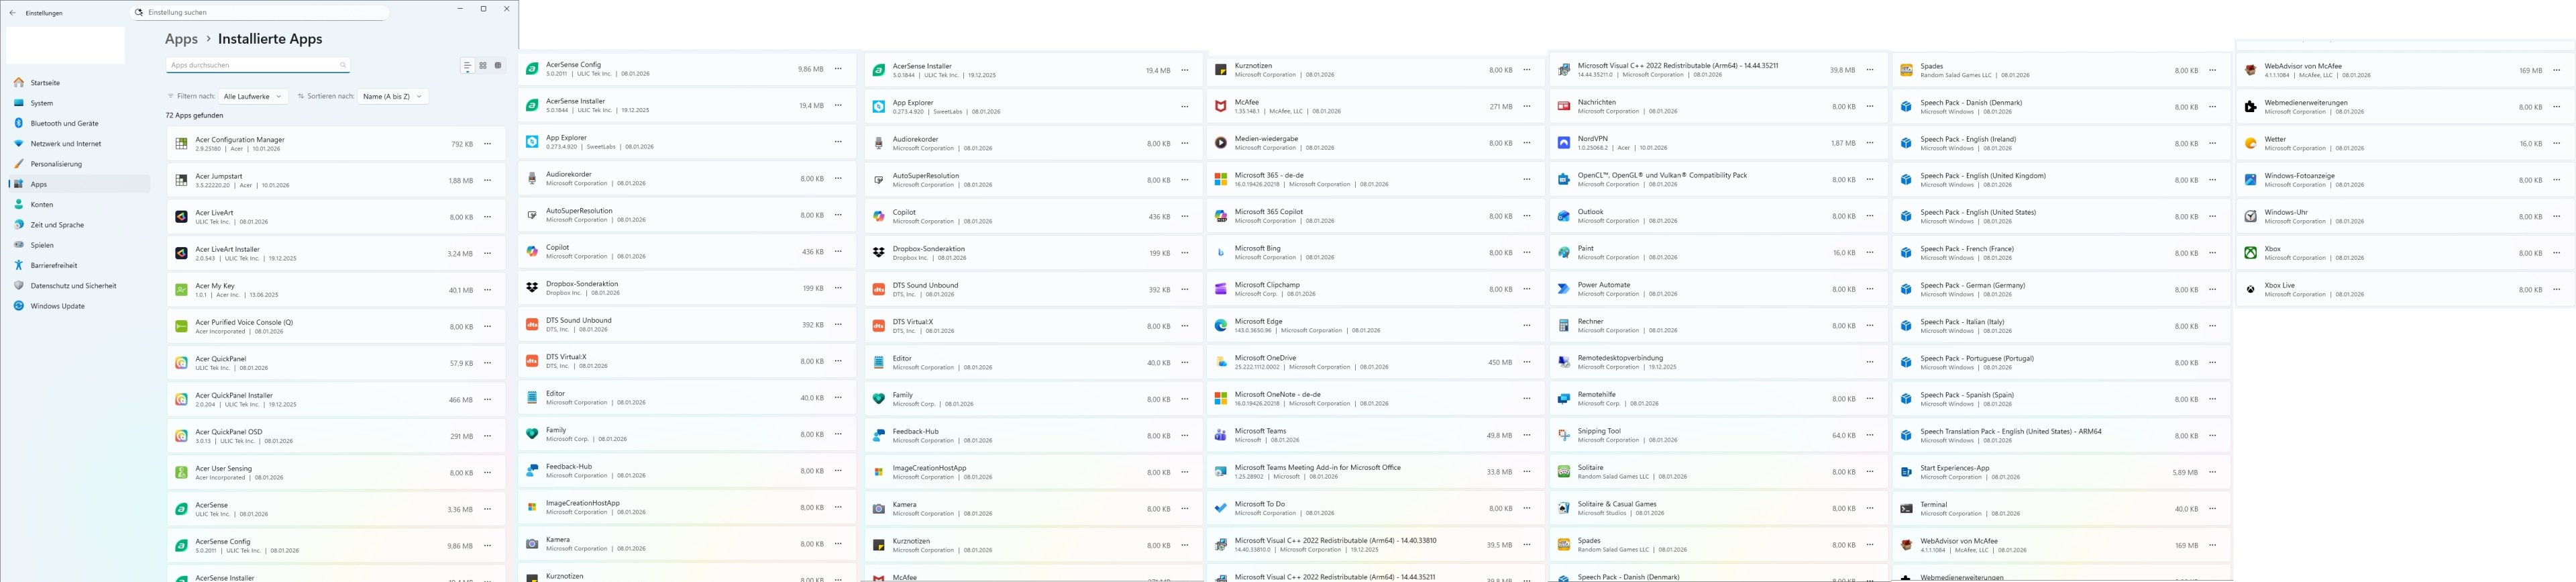This screenshot has height=582, width=2576.
Task: Click the Rechner calculator app icon
Action: 1564,326
